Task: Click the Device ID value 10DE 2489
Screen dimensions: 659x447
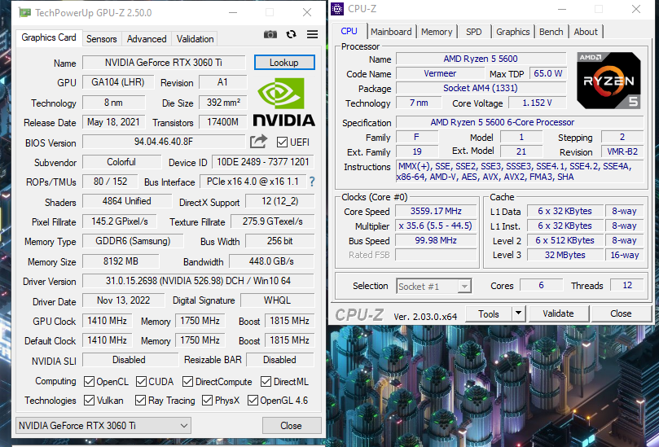Action: [262, 162]
